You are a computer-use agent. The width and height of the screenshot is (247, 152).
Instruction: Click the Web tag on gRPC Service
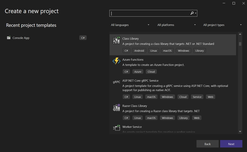[210, 97]
